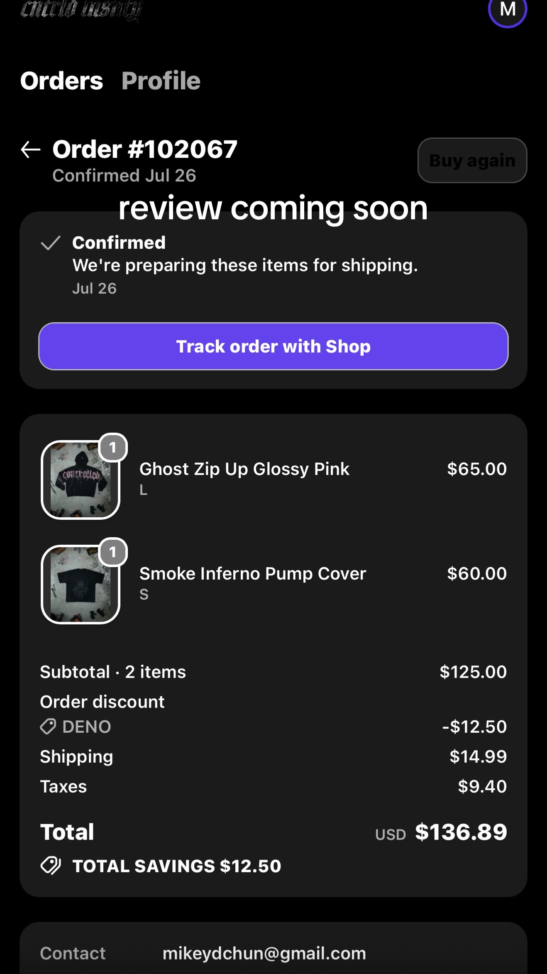Switch to the Profile tab

(161, 81)
